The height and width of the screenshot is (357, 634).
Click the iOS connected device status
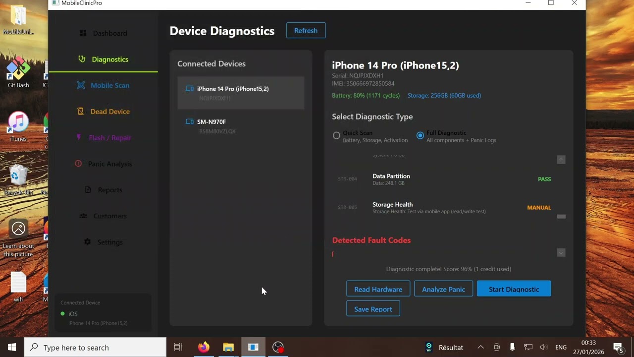coord(73,313)
